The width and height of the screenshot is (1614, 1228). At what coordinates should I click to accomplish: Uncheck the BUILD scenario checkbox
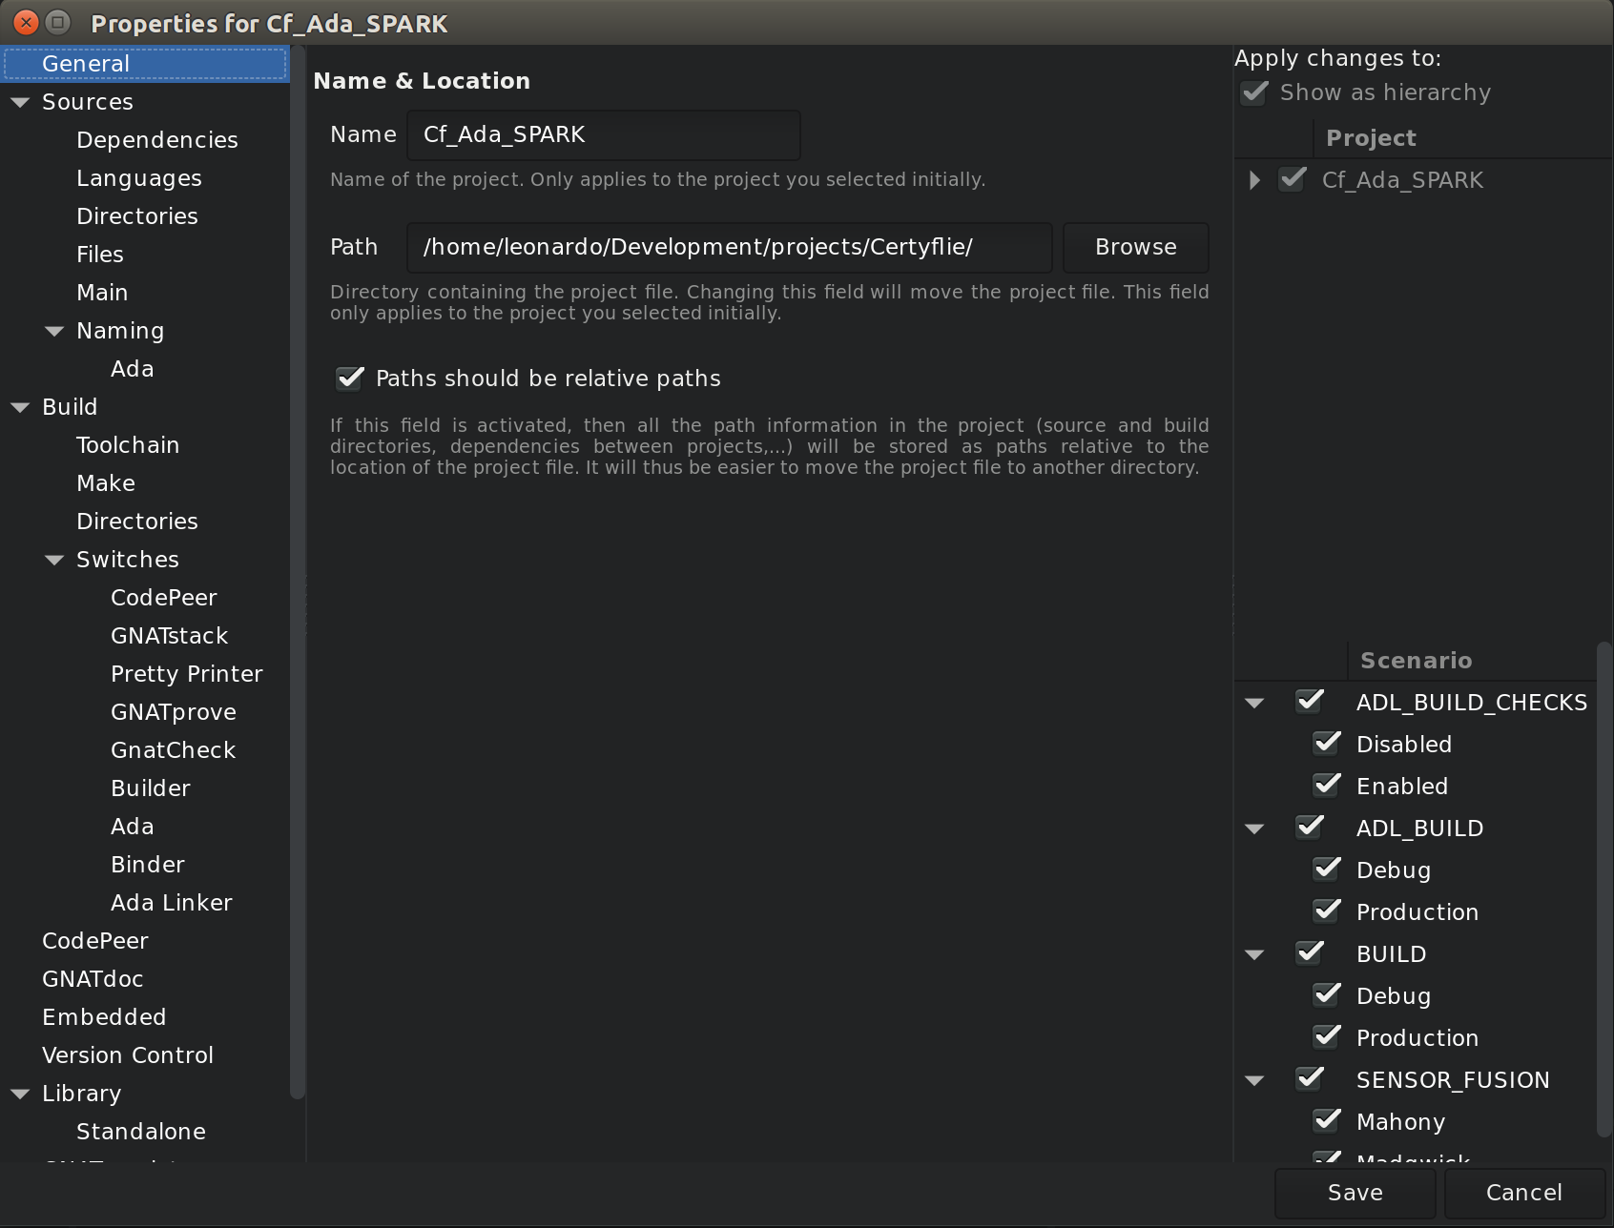pos(1310,953)
